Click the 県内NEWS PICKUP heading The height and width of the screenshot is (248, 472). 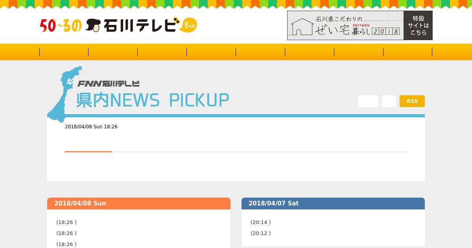tap(153, 100)
